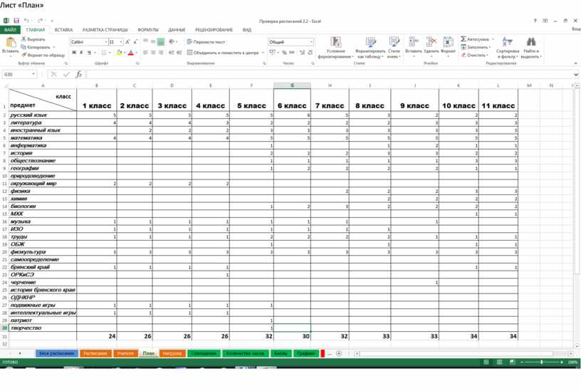Click the AutoSum (Автосумма) sigma icon
581x391 pixels.
pos(464,39)
